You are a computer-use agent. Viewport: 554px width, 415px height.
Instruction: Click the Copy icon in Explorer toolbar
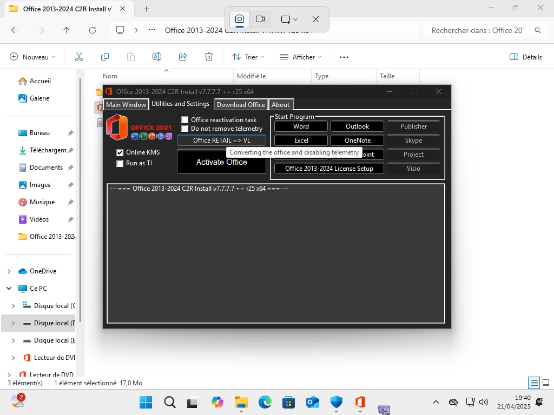click(x=105, y=57)
